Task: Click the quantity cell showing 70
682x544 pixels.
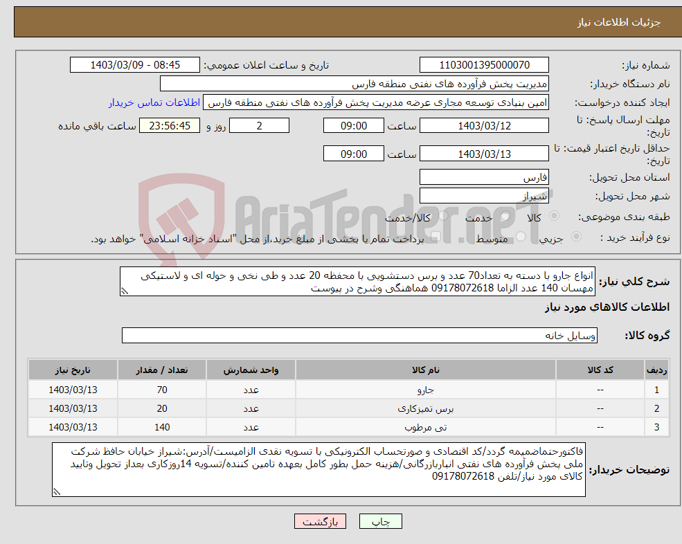Action: point(162,390)
